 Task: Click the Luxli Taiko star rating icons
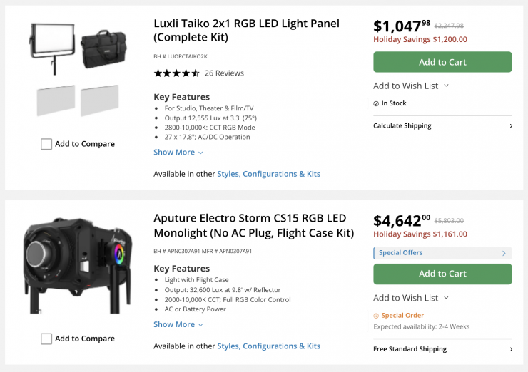[176, 73]
